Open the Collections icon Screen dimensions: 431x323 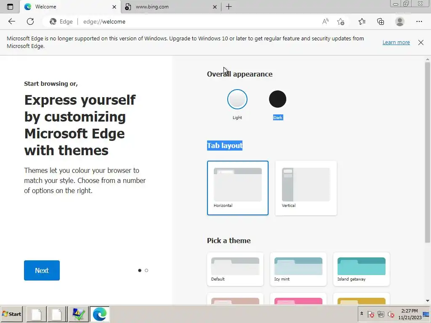tap(380, 21)
